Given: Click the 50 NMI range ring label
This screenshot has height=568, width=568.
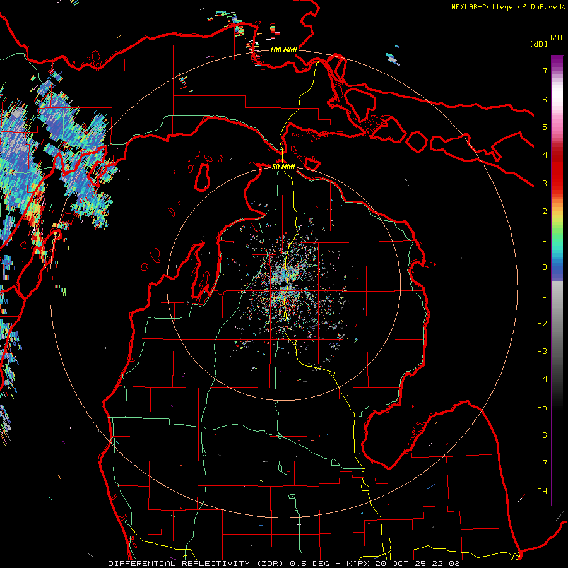Looking at the screenshot, I should click(x=283, y=167).
